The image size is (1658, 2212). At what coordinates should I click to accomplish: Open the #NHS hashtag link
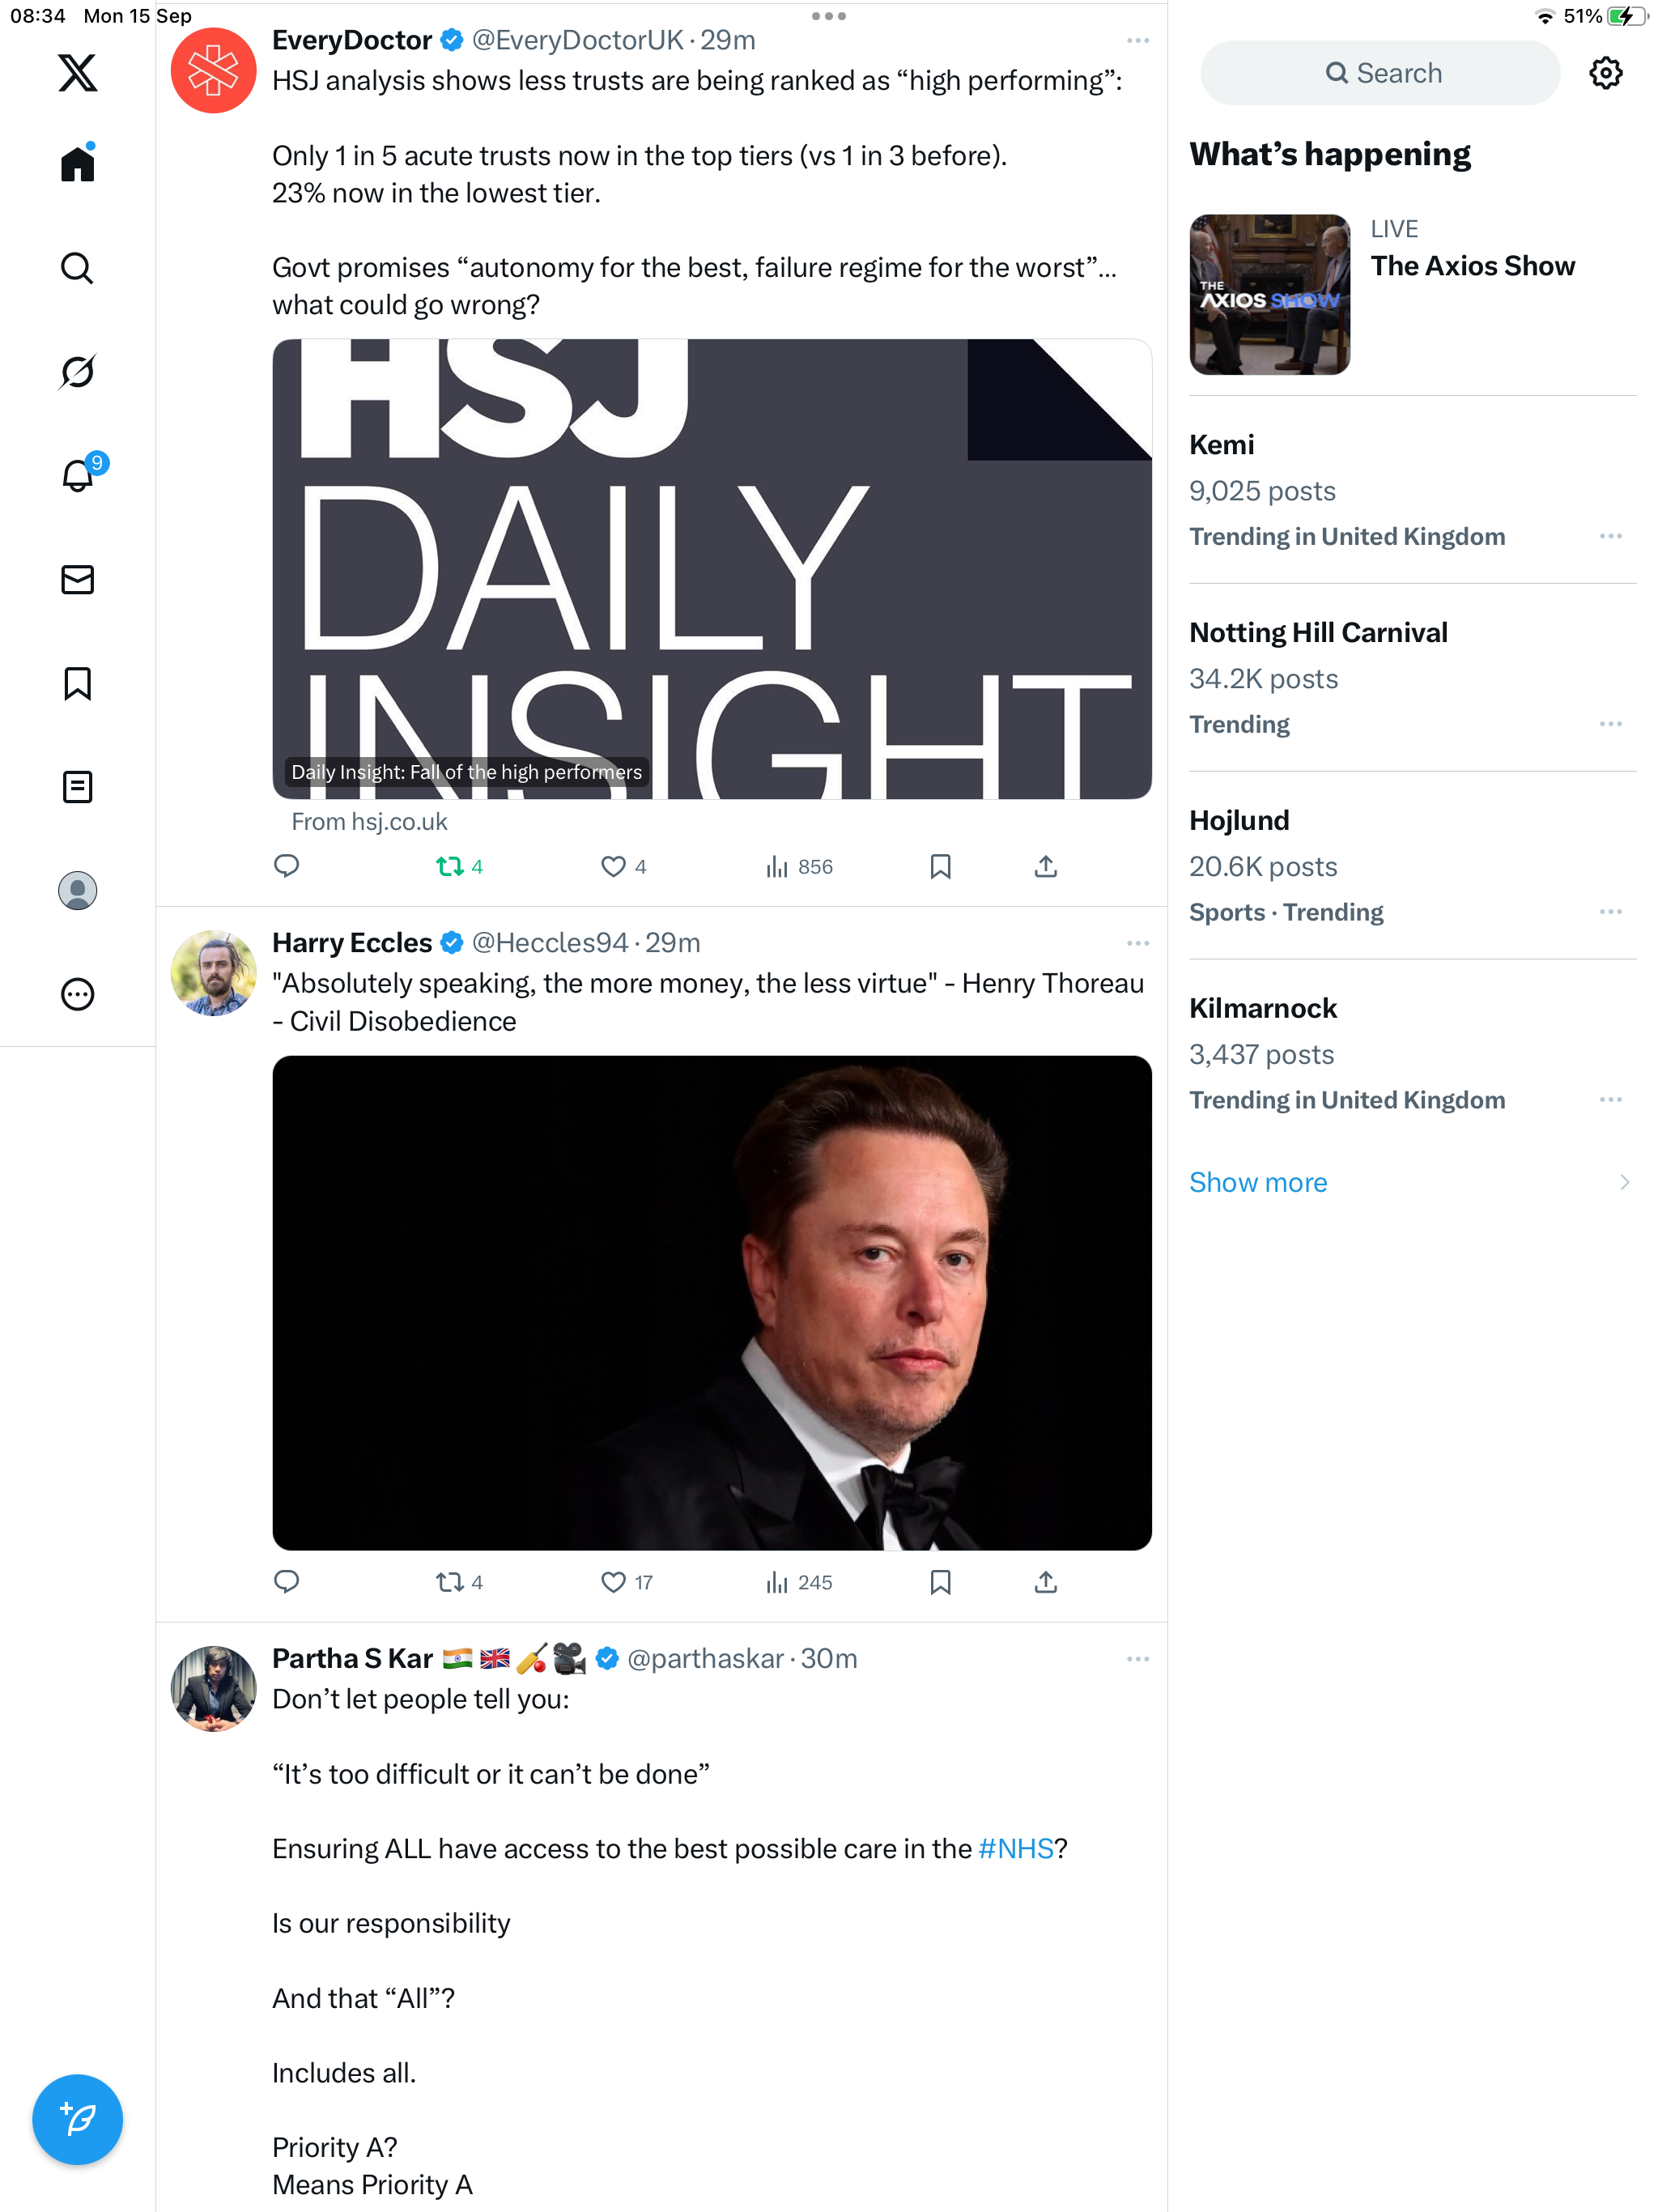(1016, 1848)
